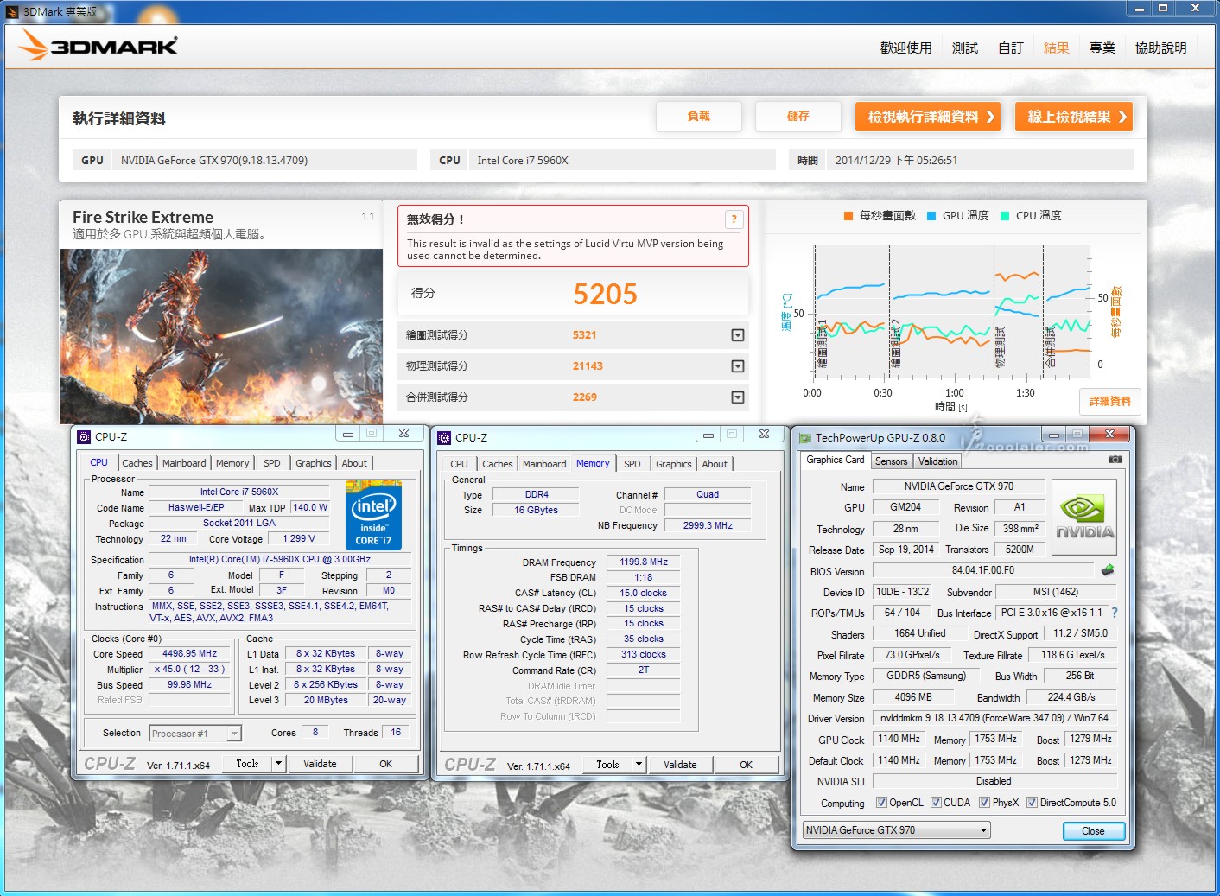Click Validate in the CPU-Z CPU window

(320, 764)
